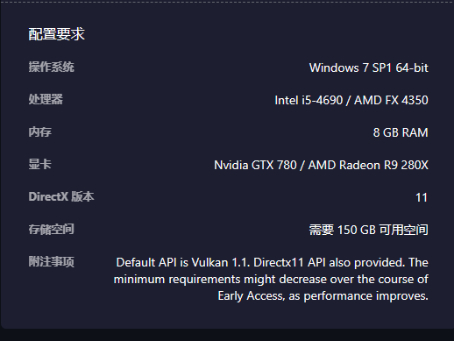Select the DirectX 版本 label

coord(61,196)
